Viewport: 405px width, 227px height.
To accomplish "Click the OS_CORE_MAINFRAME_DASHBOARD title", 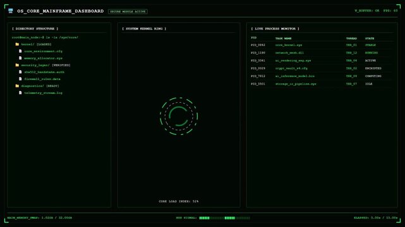I will (61, 11).
